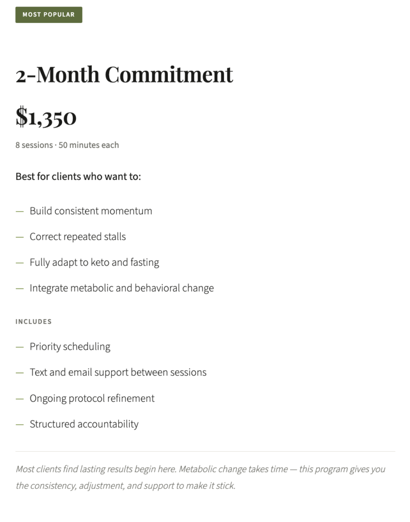Image resolution: width=410 pixels, height=522 pixels.
Task: Click the dash bullet beside Correct repeated stalls
Action: [20, 237]
